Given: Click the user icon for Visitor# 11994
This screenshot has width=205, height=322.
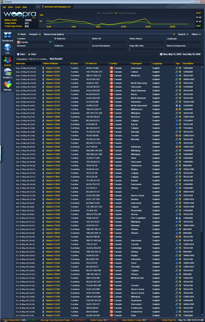Looking at the screenshot, I should click(x=43, y=158).
